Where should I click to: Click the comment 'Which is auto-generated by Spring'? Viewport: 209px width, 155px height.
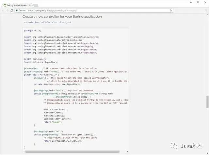pyautogui.click(x=87, y=81)
